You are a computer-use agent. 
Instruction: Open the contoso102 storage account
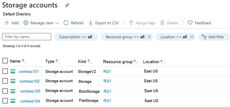(29, 81)
